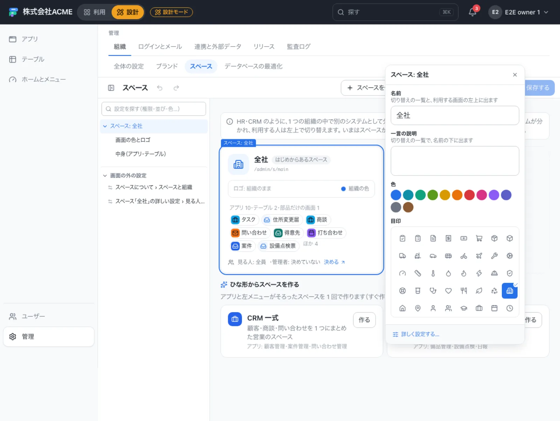Image resolution: width=560 pixels, height=421 pixels.
Task: Switch to 利用 mode
Action: [94, 12]
